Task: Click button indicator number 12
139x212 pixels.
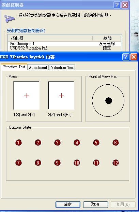Action: [115, 162]
